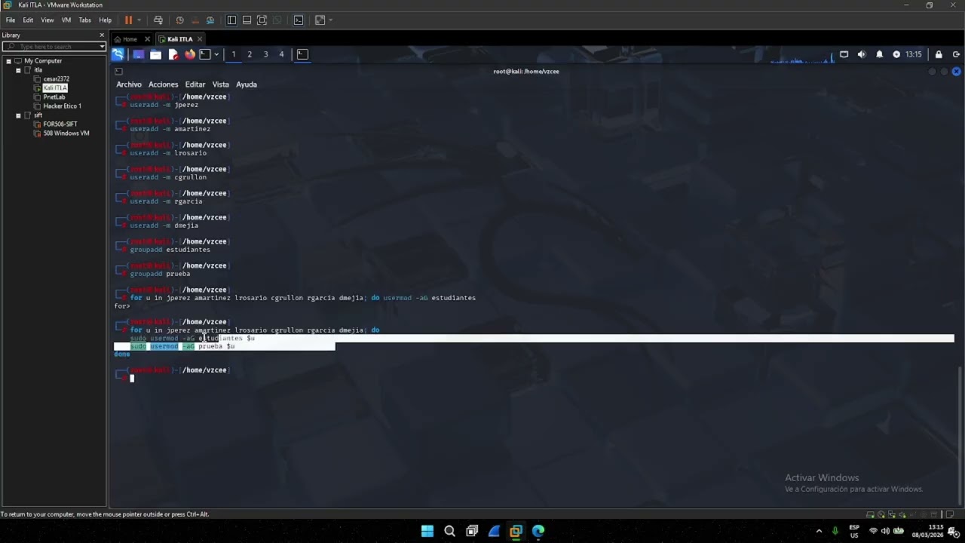Select the PnetLab virtual machine
965x543 pixels.
coord(54,97)
